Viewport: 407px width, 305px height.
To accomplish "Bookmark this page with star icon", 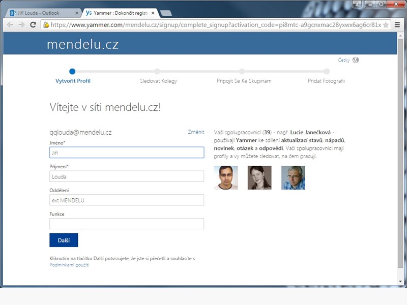I will [x=386, y=24].
